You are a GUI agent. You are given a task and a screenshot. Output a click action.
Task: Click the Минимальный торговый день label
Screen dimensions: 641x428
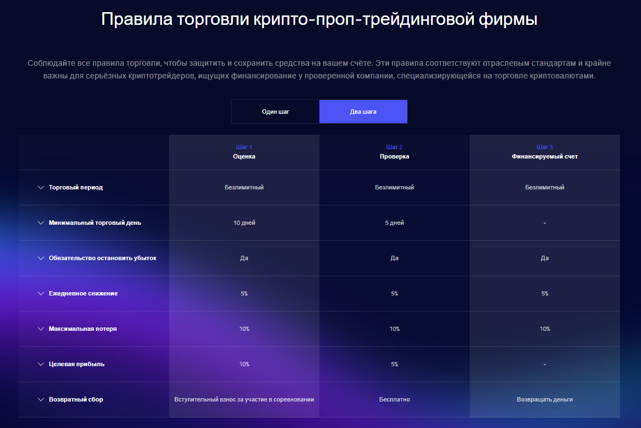point(95,223)
